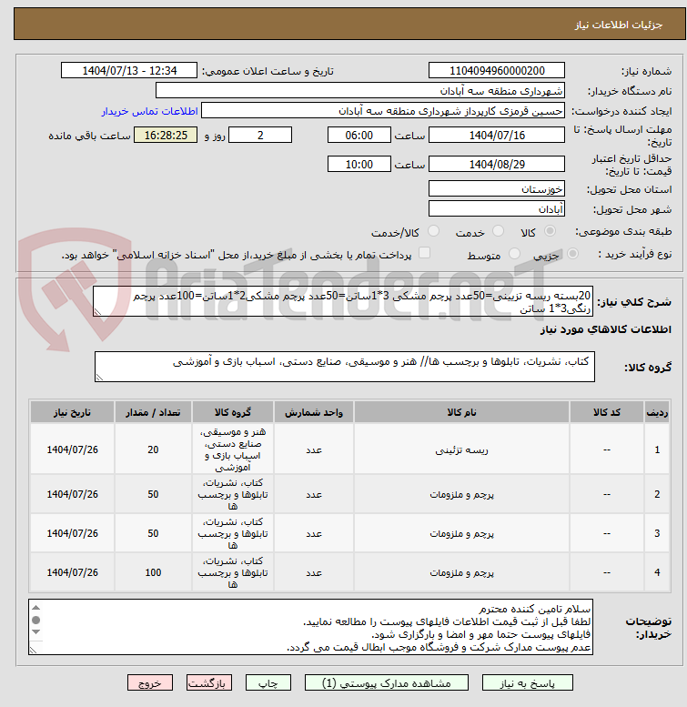Image resolution: width=687 pixels, height=707 pixels.
Task: Click the نام کالا column header
Action: (x=461, y=412)
